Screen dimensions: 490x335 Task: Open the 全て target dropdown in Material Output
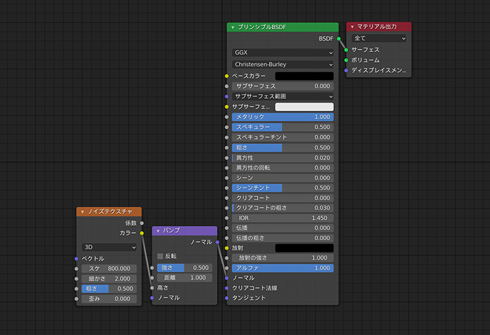pos(379,38)
